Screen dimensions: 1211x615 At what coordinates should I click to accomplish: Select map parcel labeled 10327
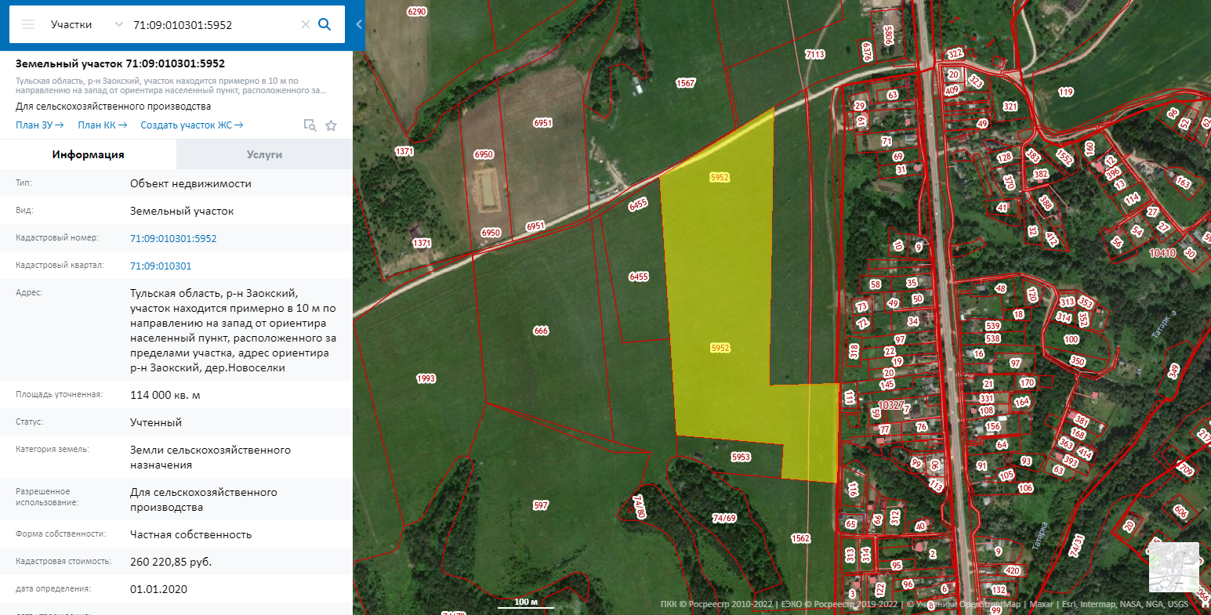point(890,405)
